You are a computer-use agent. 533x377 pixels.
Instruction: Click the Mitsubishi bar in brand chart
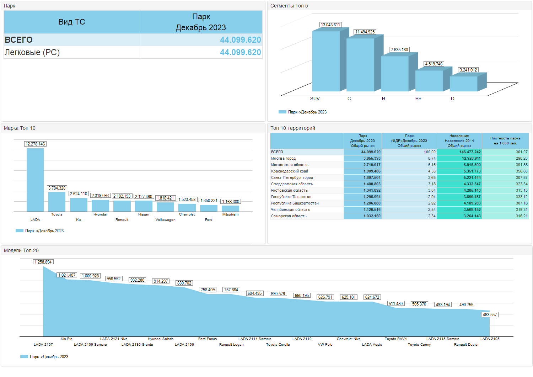tap(230, 208)
